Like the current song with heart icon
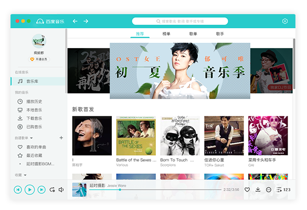Image resolution: width=307 pixels, height=210 pixels. [247, 190]
